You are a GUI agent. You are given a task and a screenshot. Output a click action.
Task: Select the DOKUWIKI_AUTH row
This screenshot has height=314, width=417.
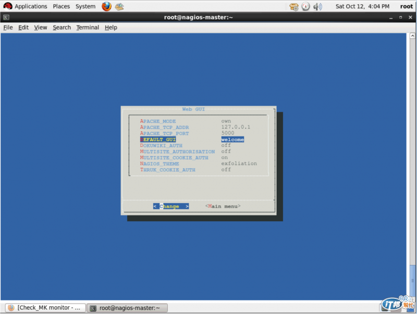click(199, 146)
